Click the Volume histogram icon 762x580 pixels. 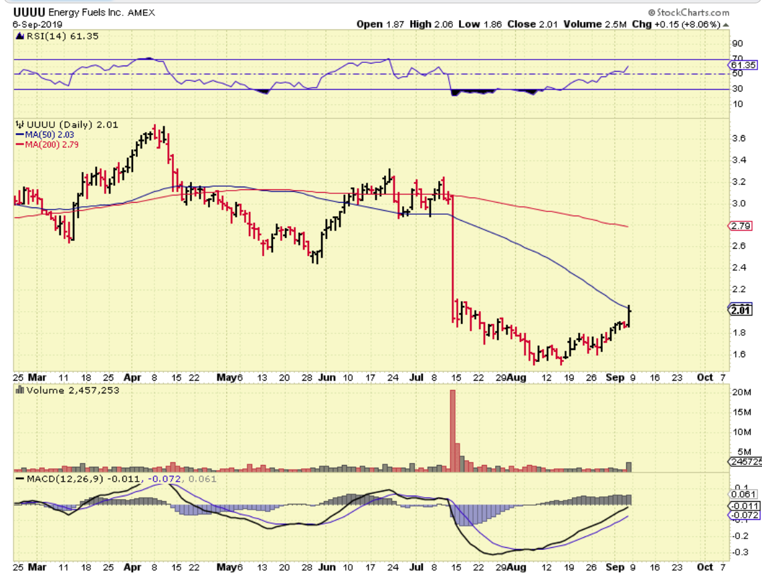click(20, 390)
